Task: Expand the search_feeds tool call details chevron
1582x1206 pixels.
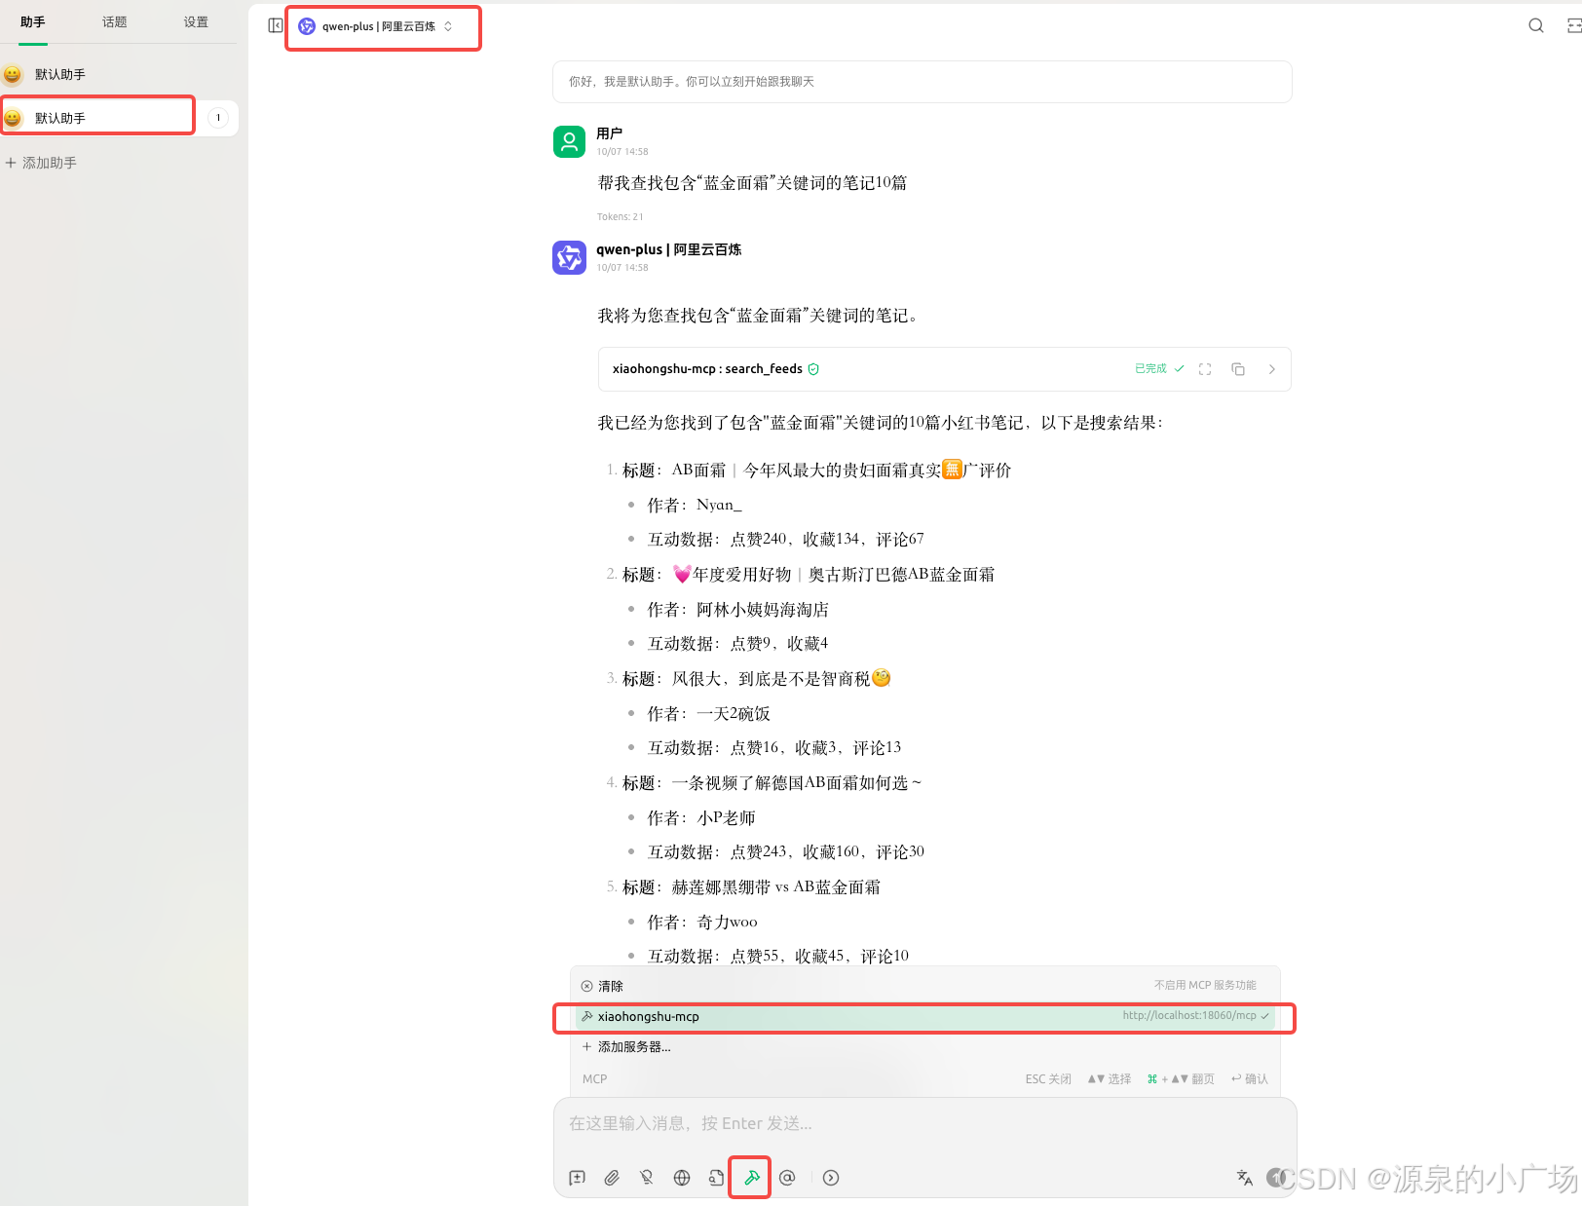Action: [x=1271, y=369]
